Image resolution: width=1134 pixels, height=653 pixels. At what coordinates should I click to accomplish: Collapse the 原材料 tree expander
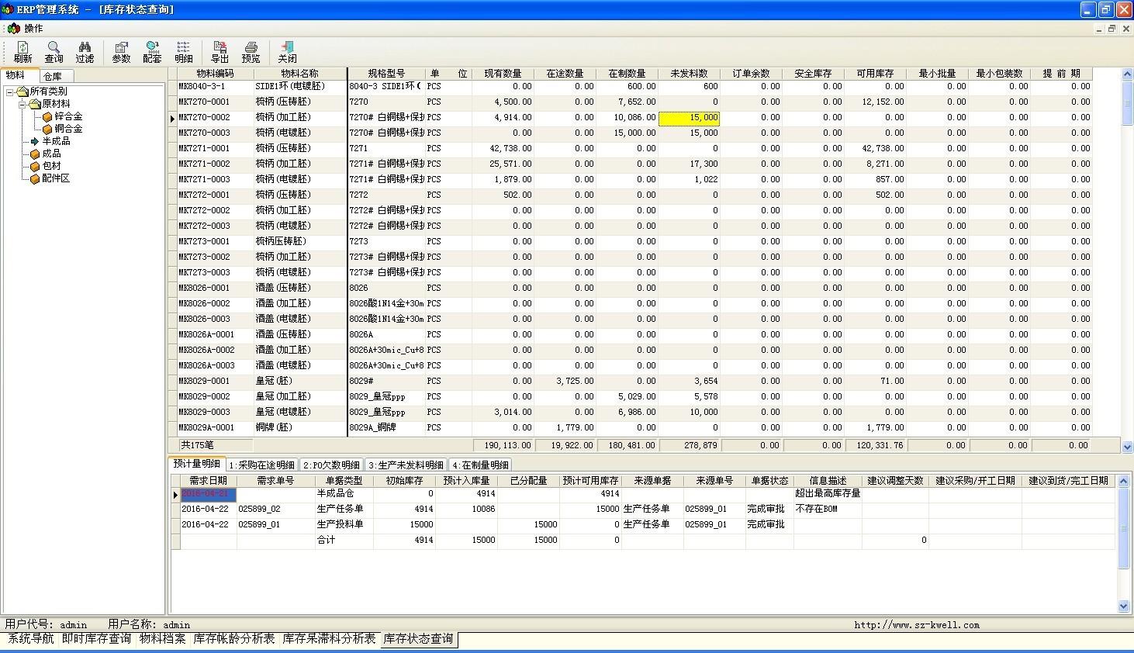(22, 104)
